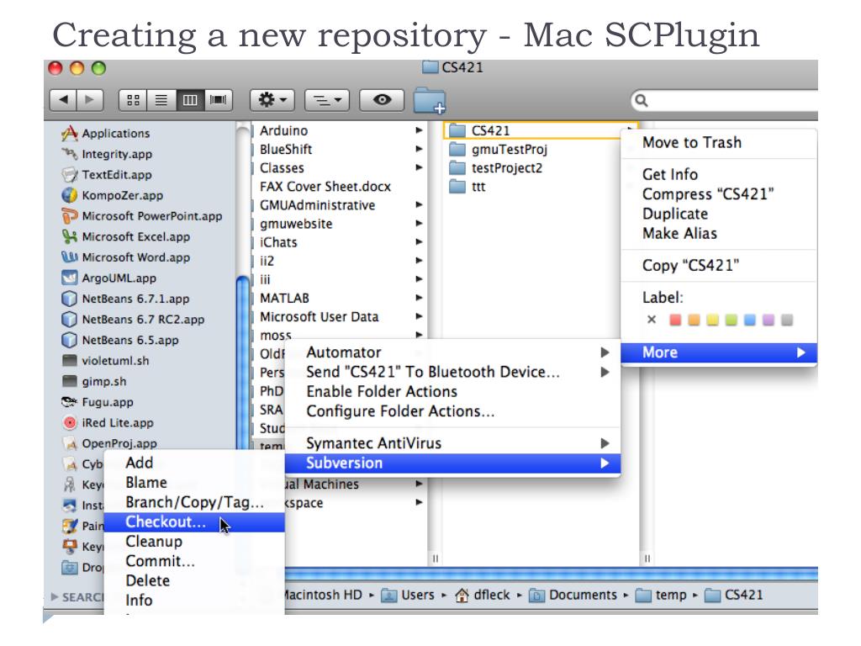This screenshot has height=646, width=861.
Task: Expand the Classes folder arrow
Action: point(419,168)
